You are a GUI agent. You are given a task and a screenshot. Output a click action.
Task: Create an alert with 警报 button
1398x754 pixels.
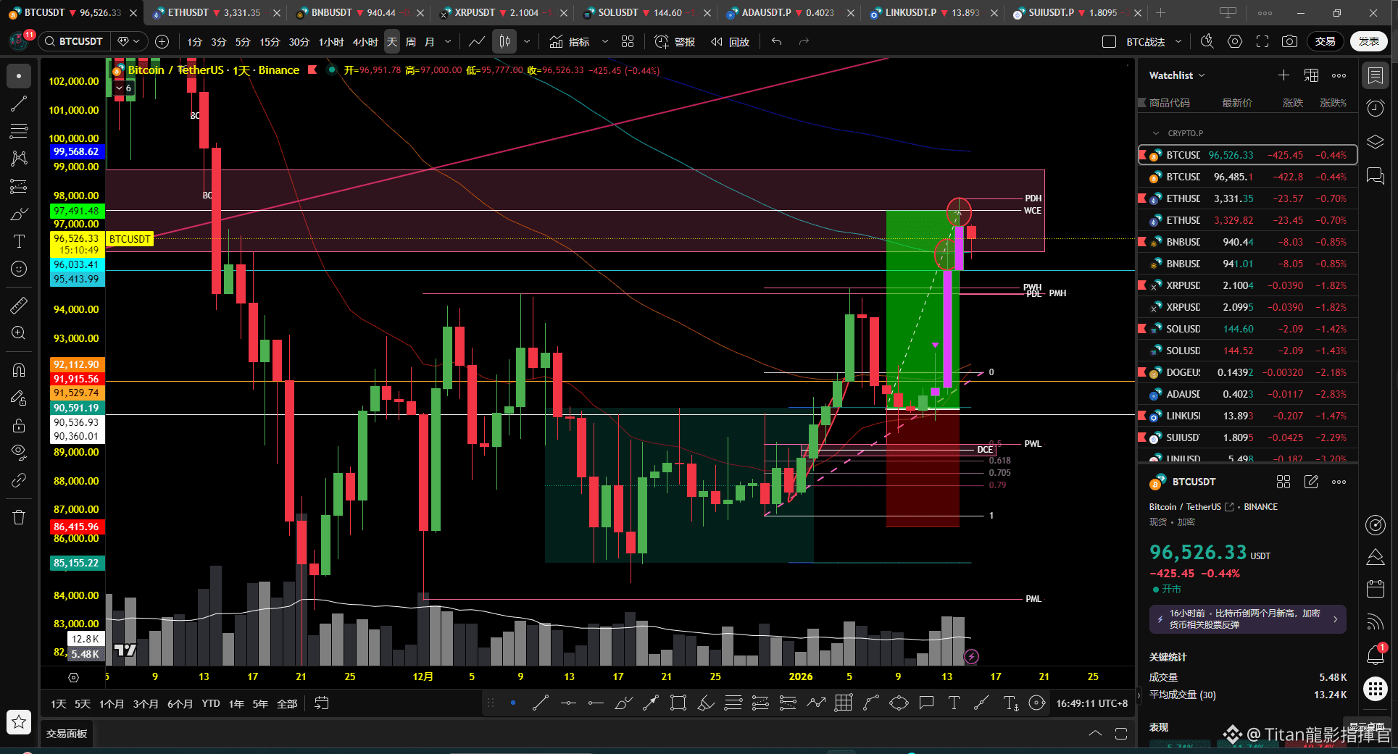(x=675, y=42)
